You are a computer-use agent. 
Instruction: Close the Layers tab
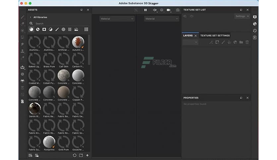[x=195, y=36]
